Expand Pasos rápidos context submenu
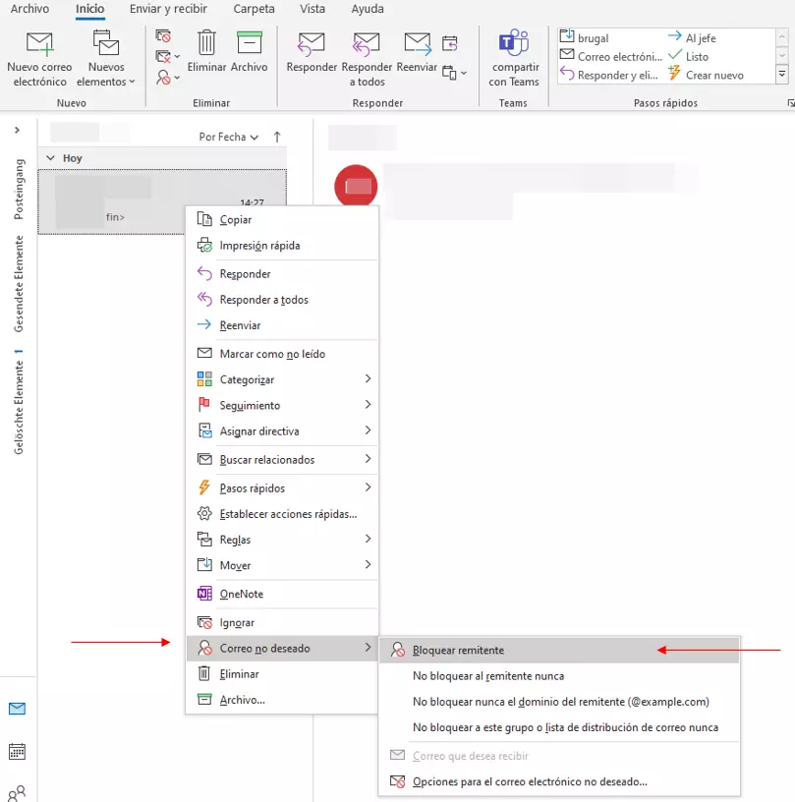The width and height of the screenshot is (795, 802). click(x=282, y=487)
